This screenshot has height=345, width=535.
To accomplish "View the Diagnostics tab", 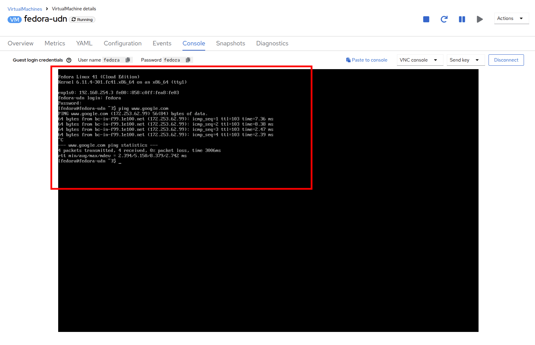I will (272, 43).
